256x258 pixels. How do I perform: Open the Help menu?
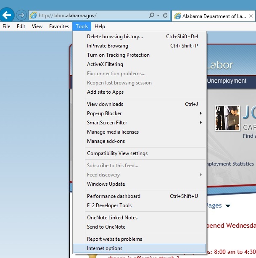tap(100, 26)
